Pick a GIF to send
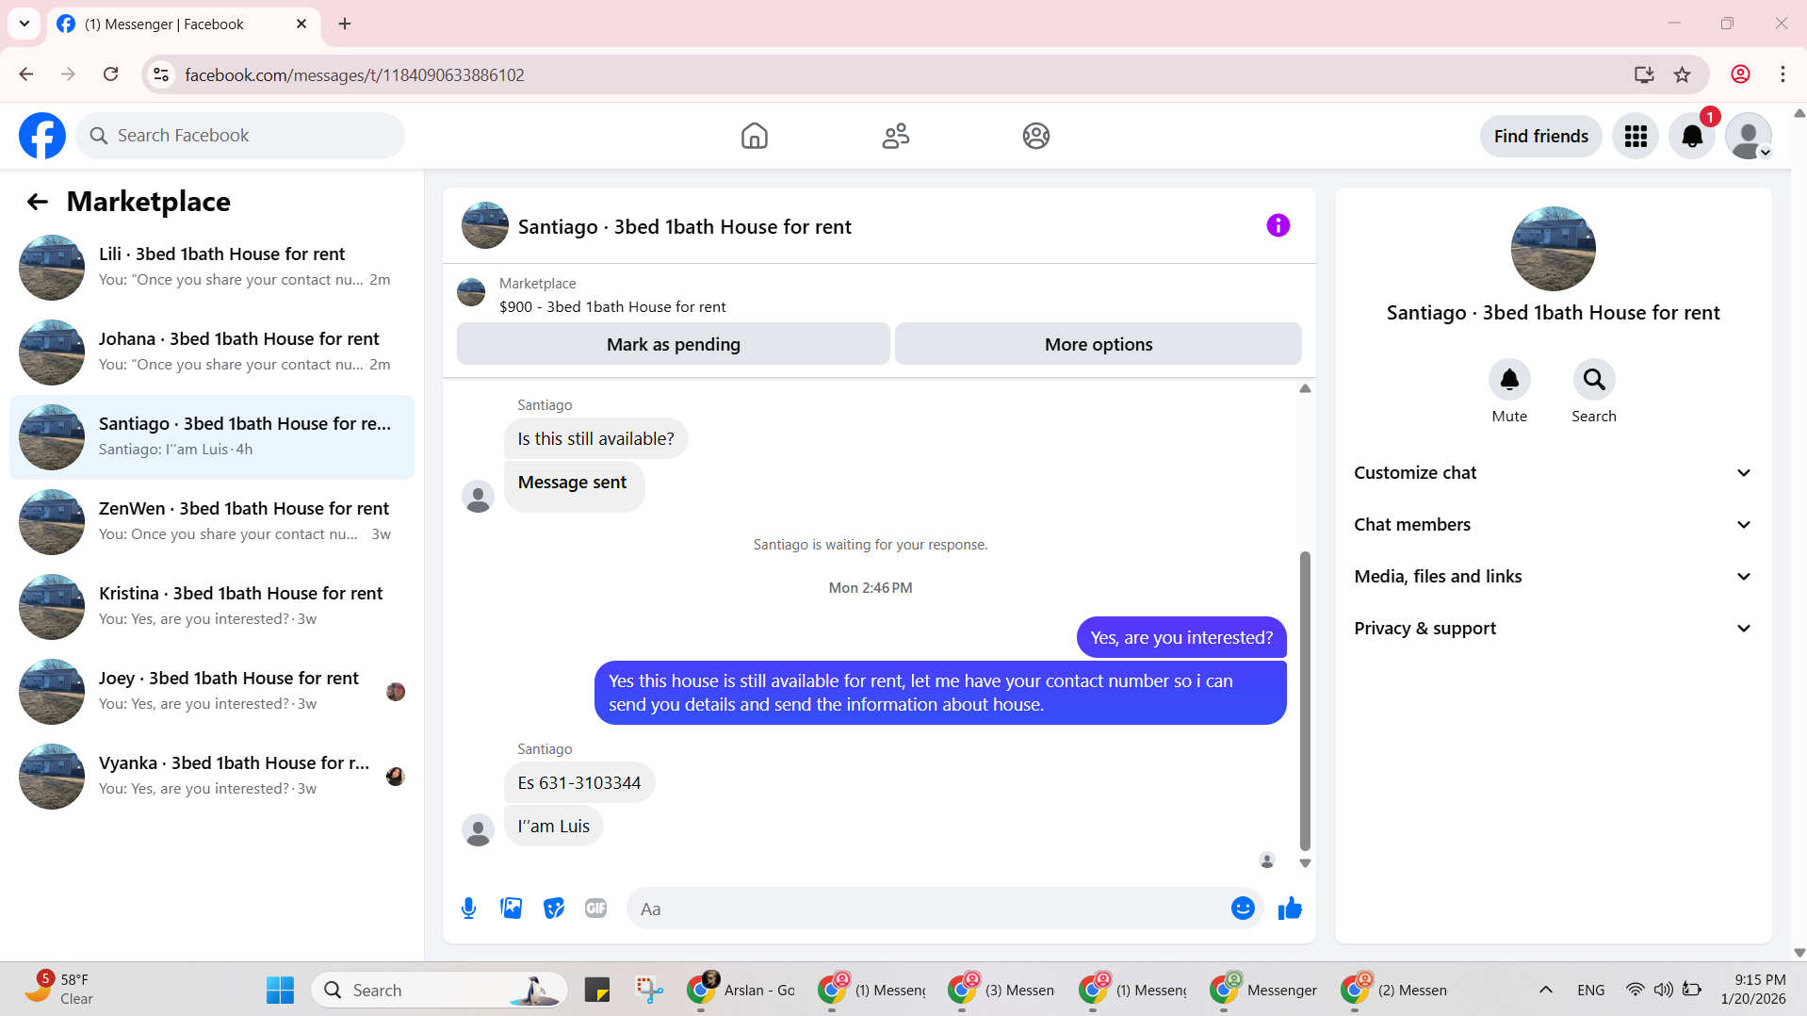The width and height of the screenshot is (1807, 1016). coord(595,909)
